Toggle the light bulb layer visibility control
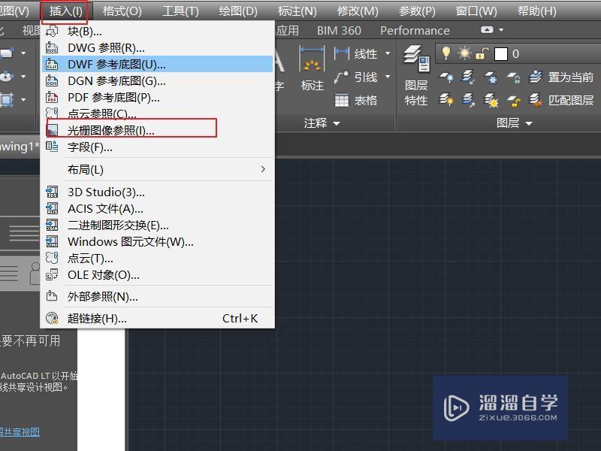 [446, 53]
